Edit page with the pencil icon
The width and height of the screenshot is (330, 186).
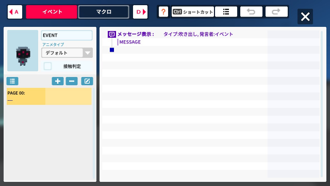point(87,81)
